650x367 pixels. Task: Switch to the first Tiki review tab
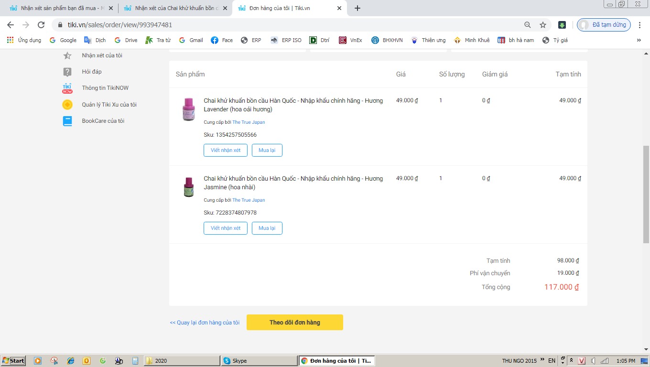point(57,8)
